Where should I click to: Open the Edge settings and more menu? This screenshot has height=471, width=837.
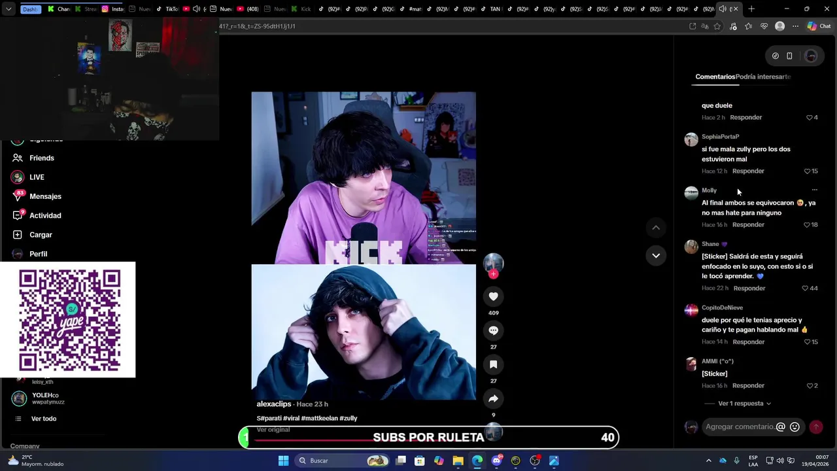pos(795,26)
